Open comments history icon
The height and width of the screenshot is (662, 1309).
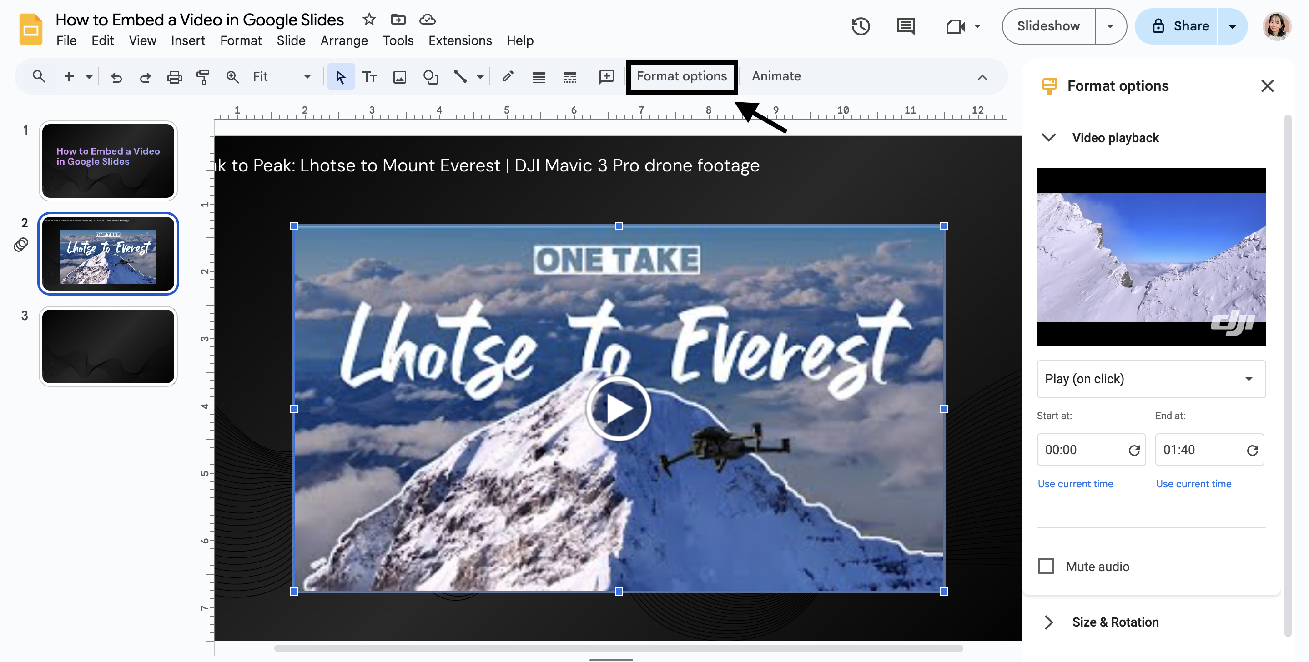tap(906, 26)
